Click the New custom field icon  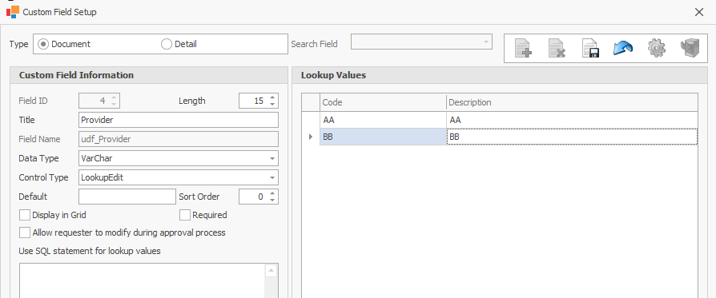click(523, 48)
